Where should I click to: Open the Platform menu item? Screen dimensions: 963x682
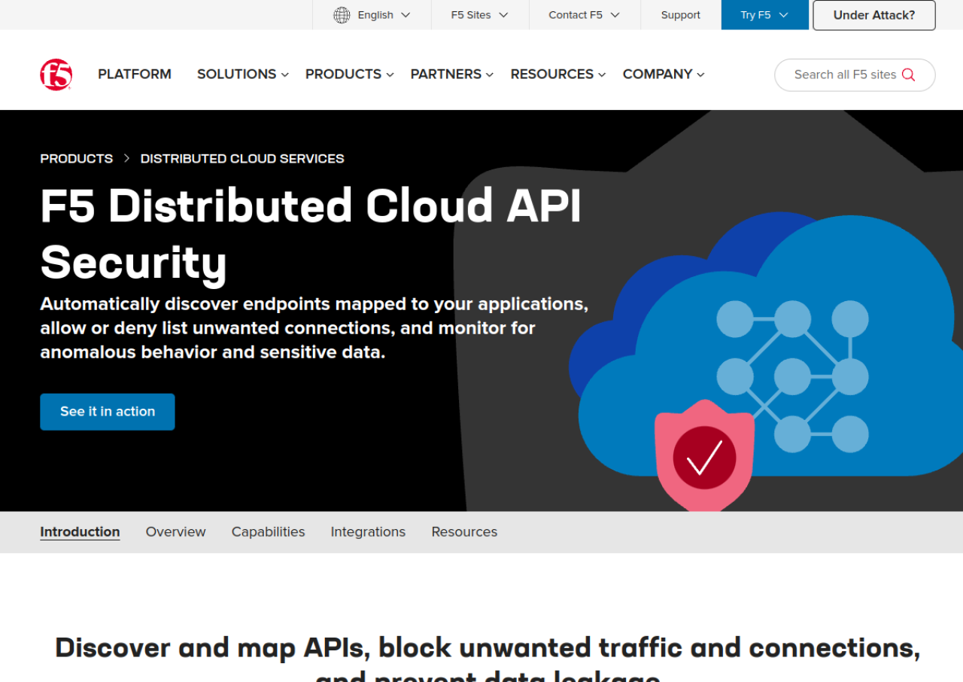tap(135, 75)
